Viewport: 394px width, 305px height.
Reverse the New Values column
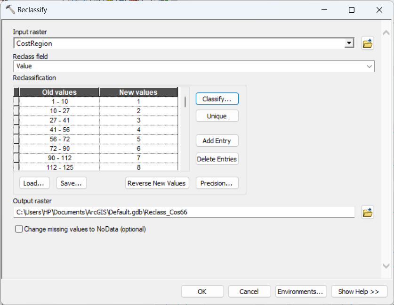(x=157, y=183)
